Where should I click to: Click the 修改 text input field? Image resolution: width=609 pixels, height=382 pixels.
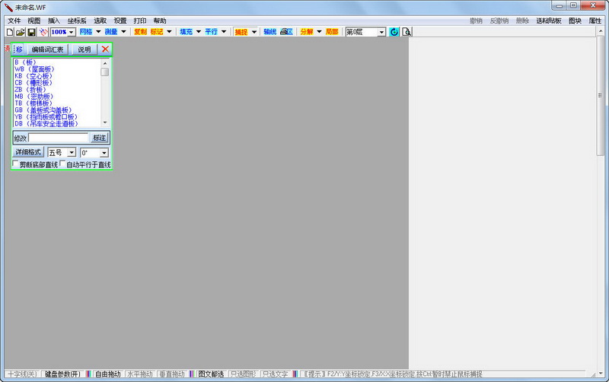[59, 138]
